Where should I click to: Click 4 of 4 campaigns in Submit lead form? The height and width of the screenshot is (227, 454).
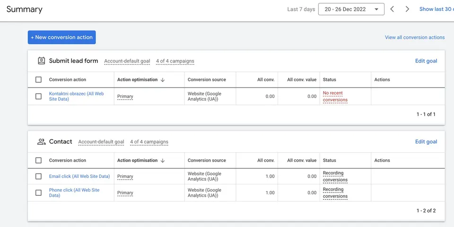click(x=175, y=61)
